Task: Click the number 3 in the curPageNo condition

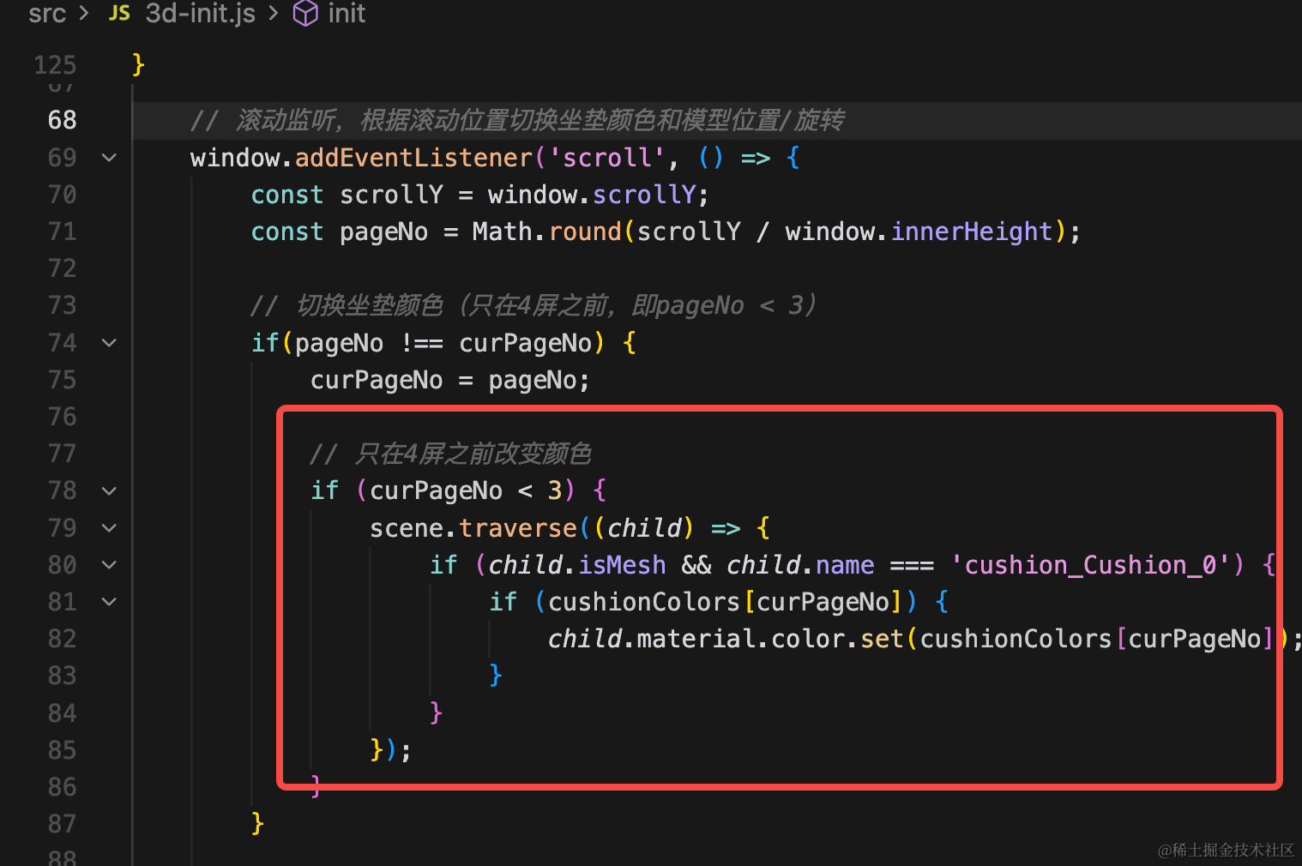Action: pyautogui.click(x=555, y=490)
